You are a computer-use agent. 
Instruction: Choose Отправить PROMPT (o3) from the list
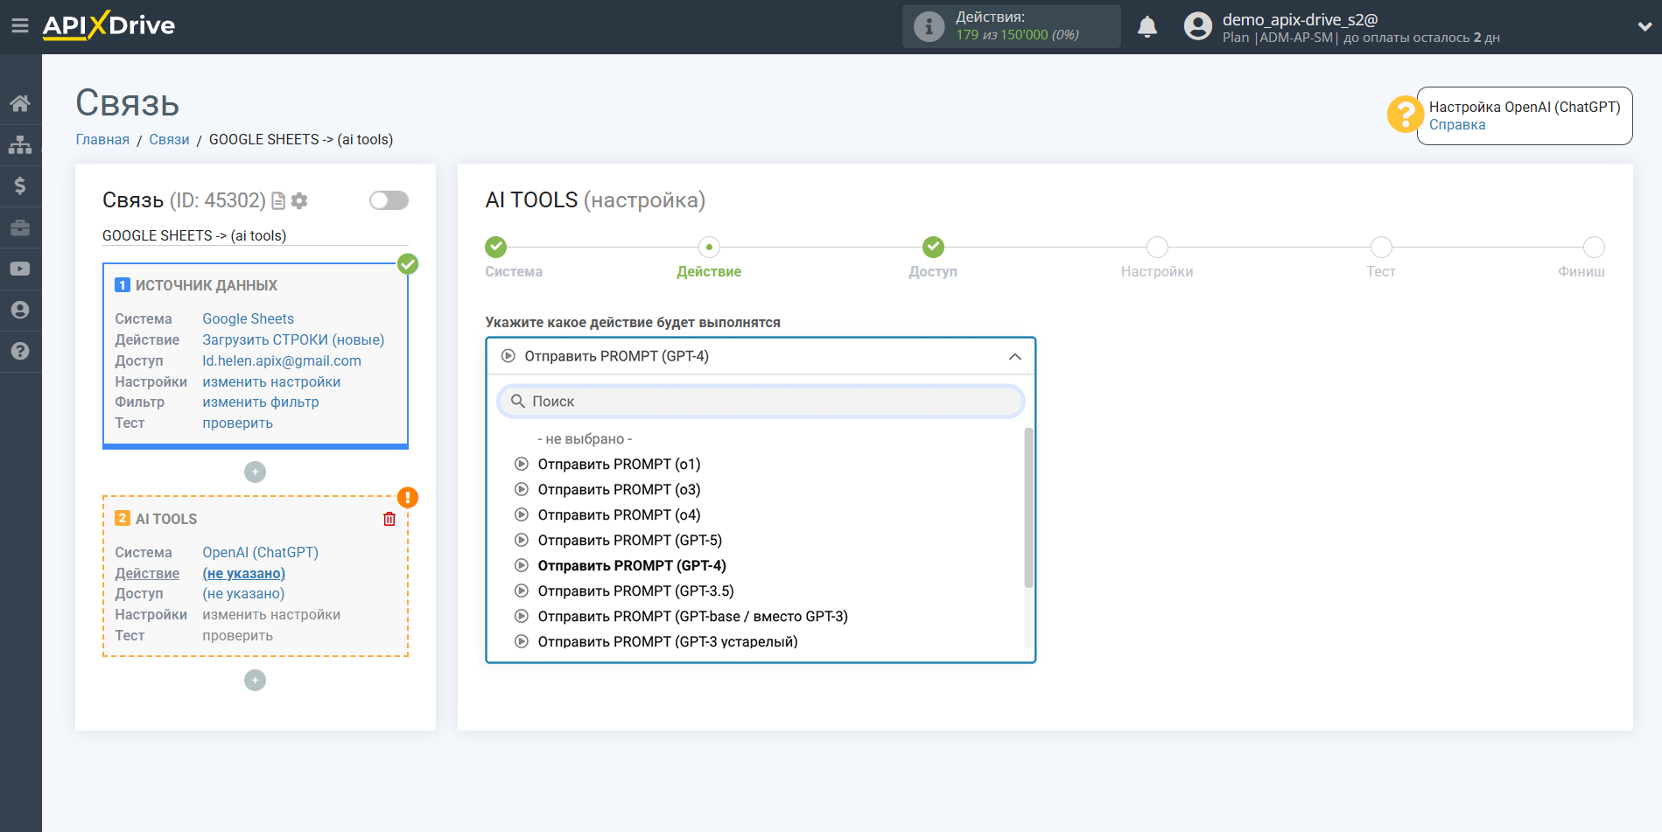(x=619, y=489)
